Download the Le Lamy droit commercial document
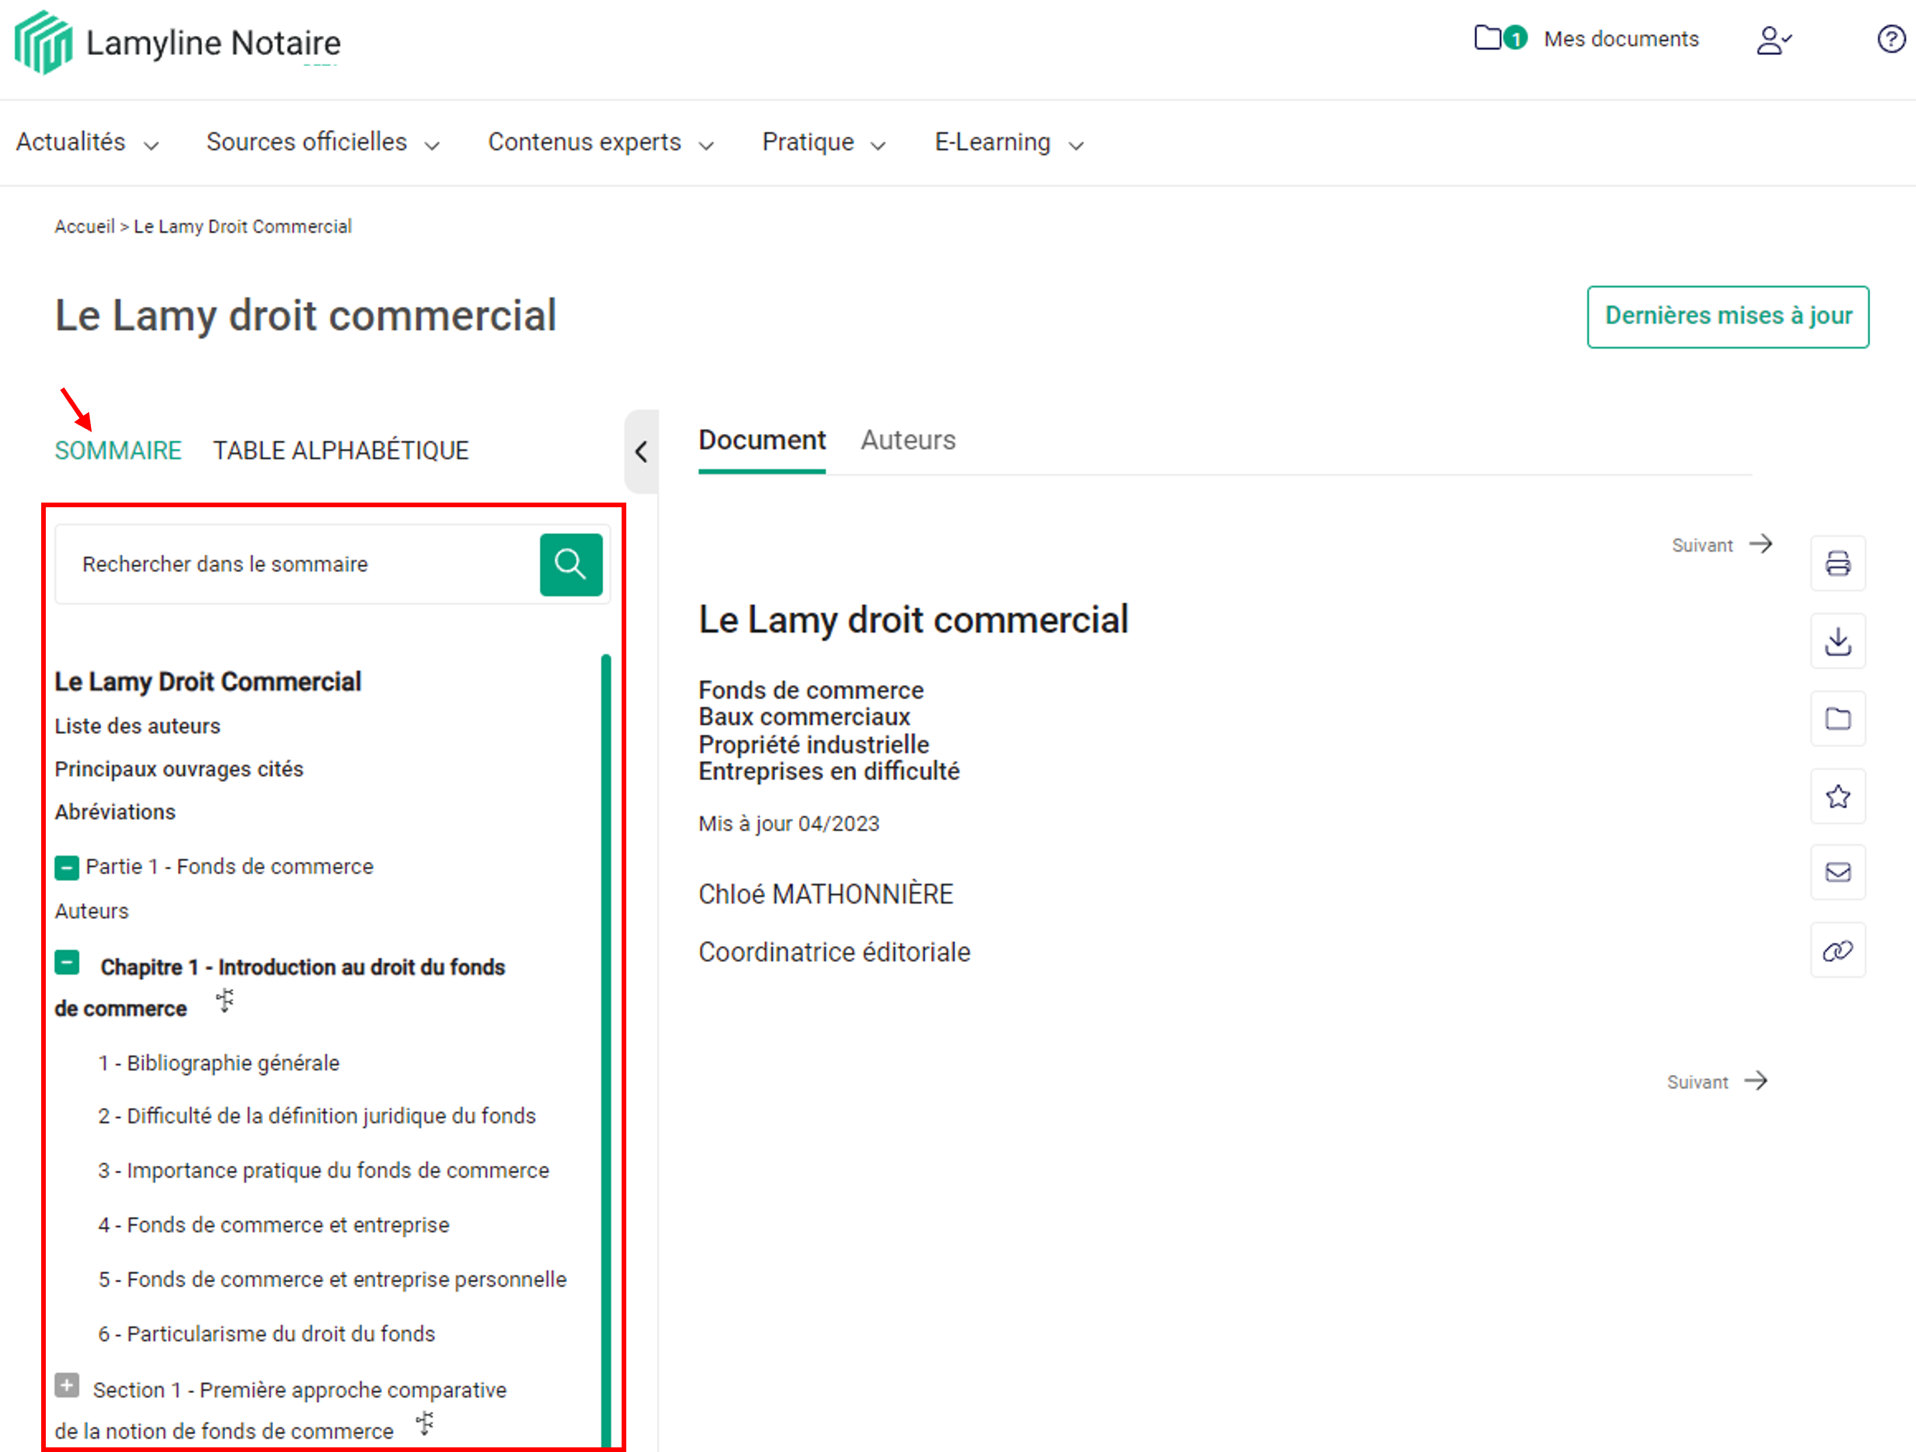The height and width of the screenshot is (1452, 1916). (1839, 641)
